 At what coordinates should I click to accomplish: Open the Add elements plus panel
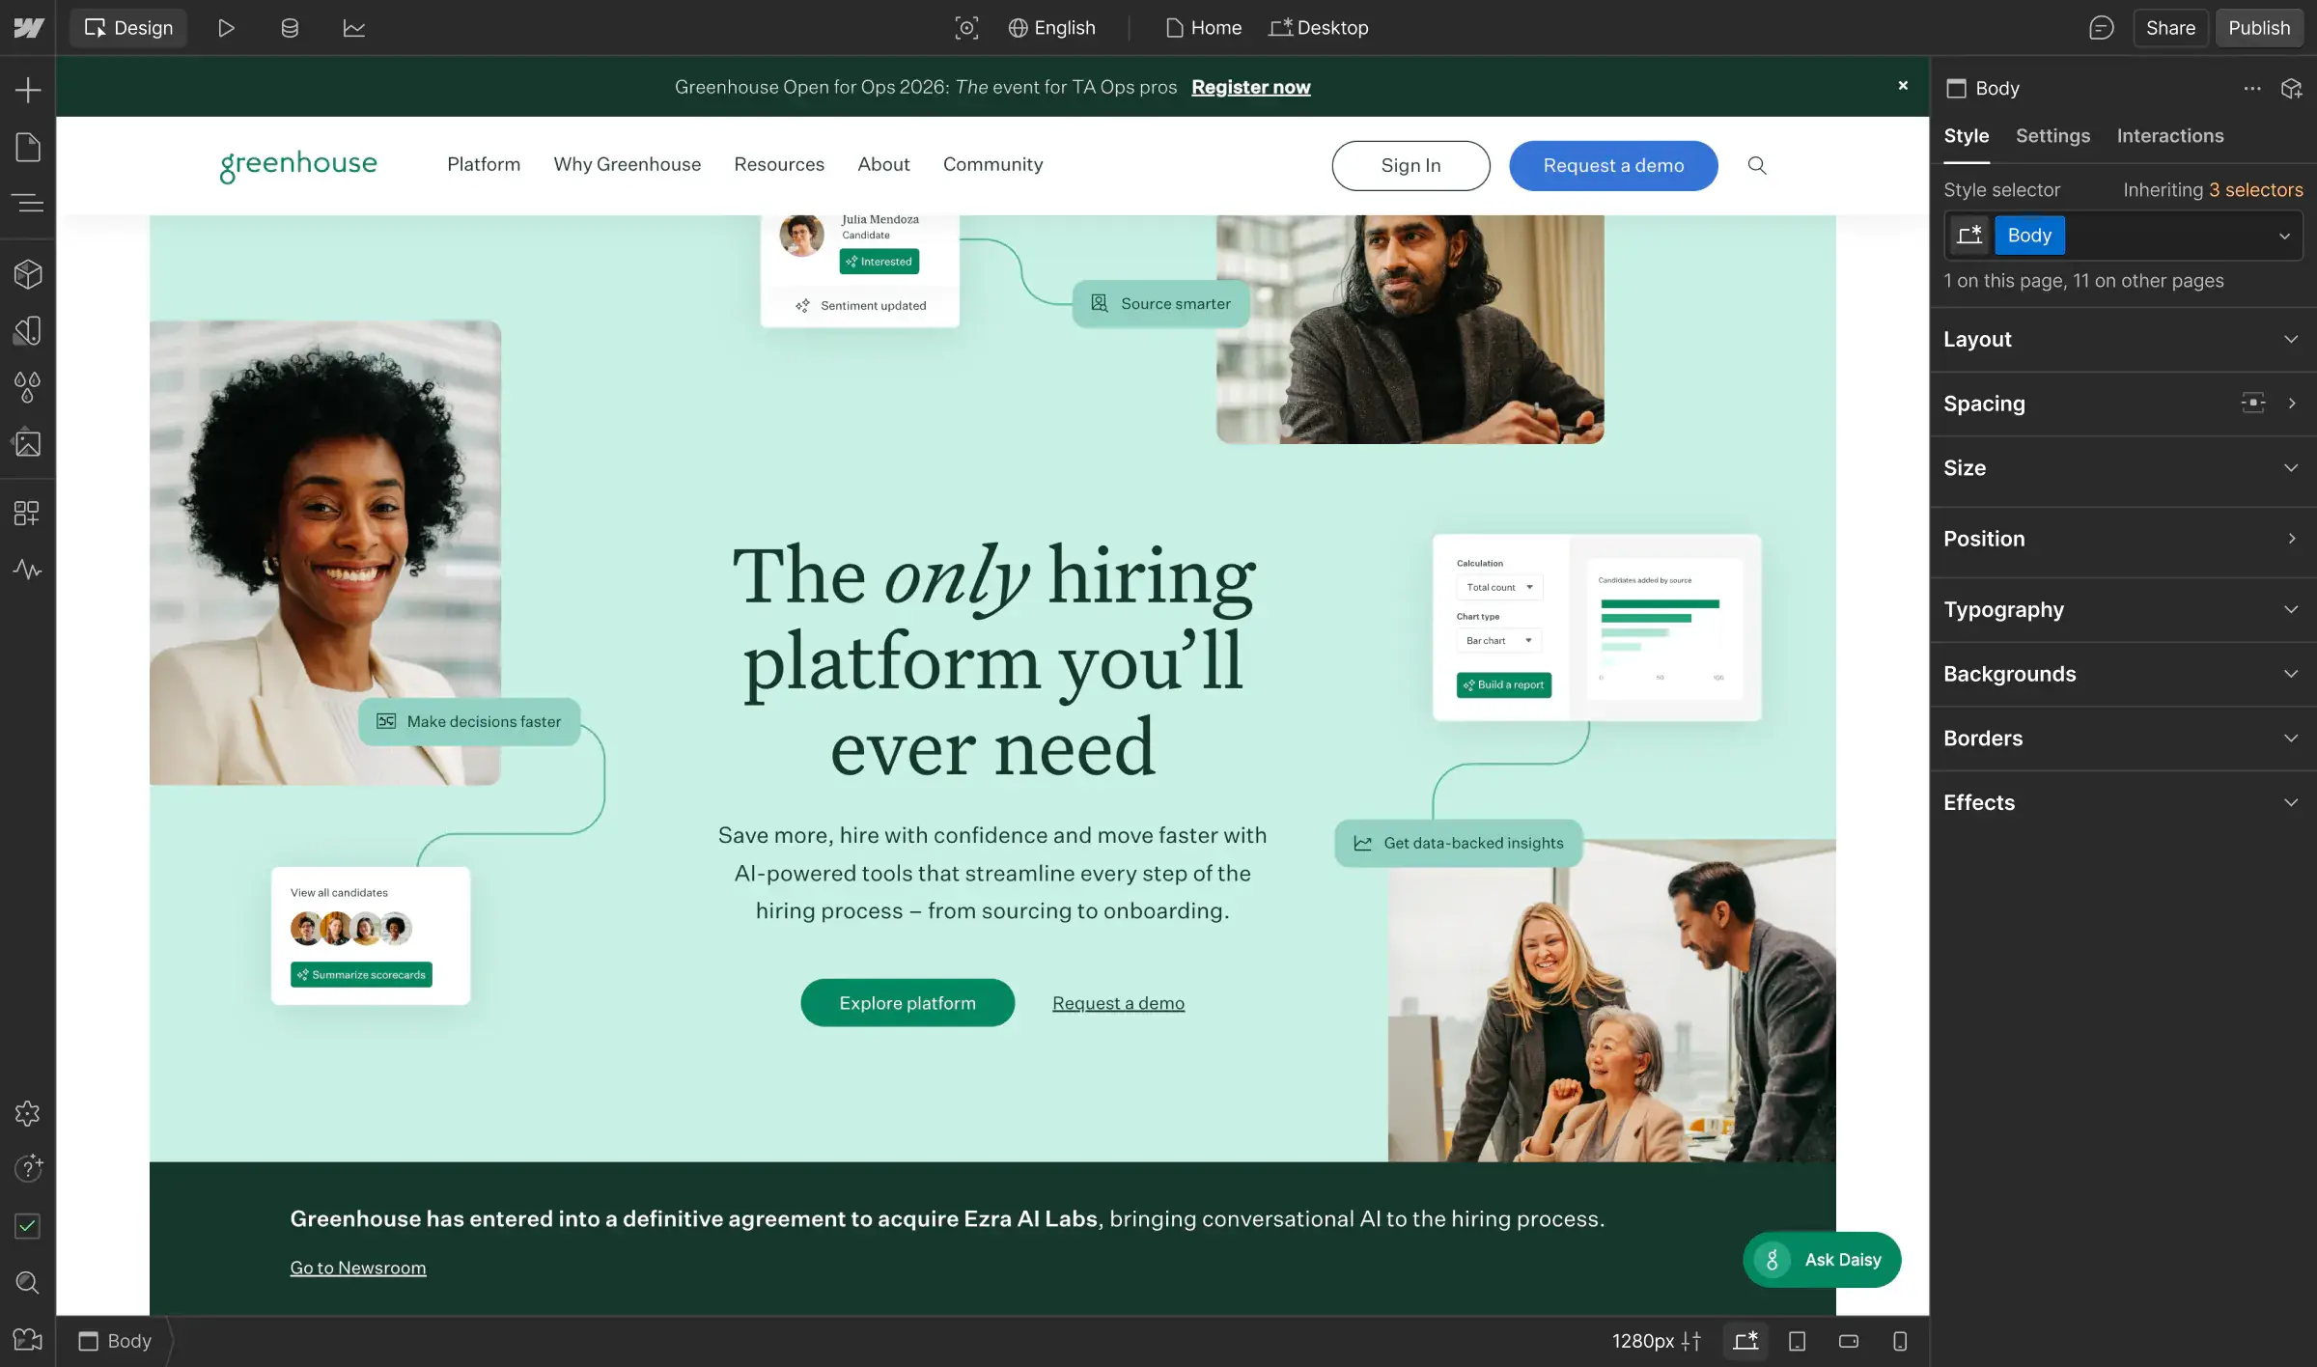coord(28,90)
